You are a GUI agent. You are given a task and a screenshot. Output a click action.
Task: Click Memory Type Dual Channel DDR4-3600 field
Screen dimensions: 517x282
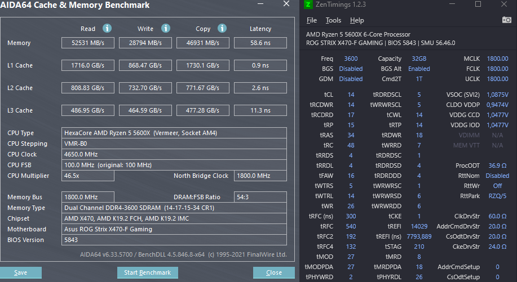[x=174, y=208]
